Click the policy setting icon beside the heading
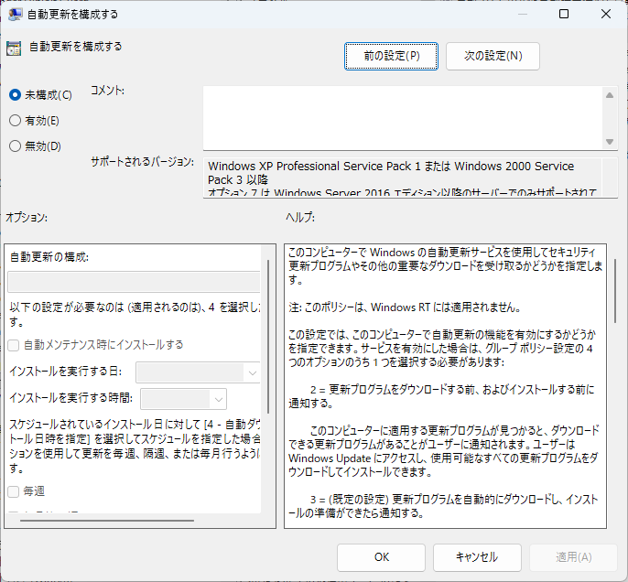628x582 pixels. (x=14, y=48)
